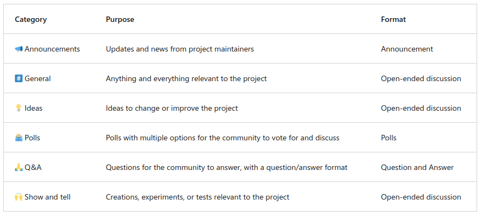Click the Polls purpose description text
481x216 pixels.
223,138
